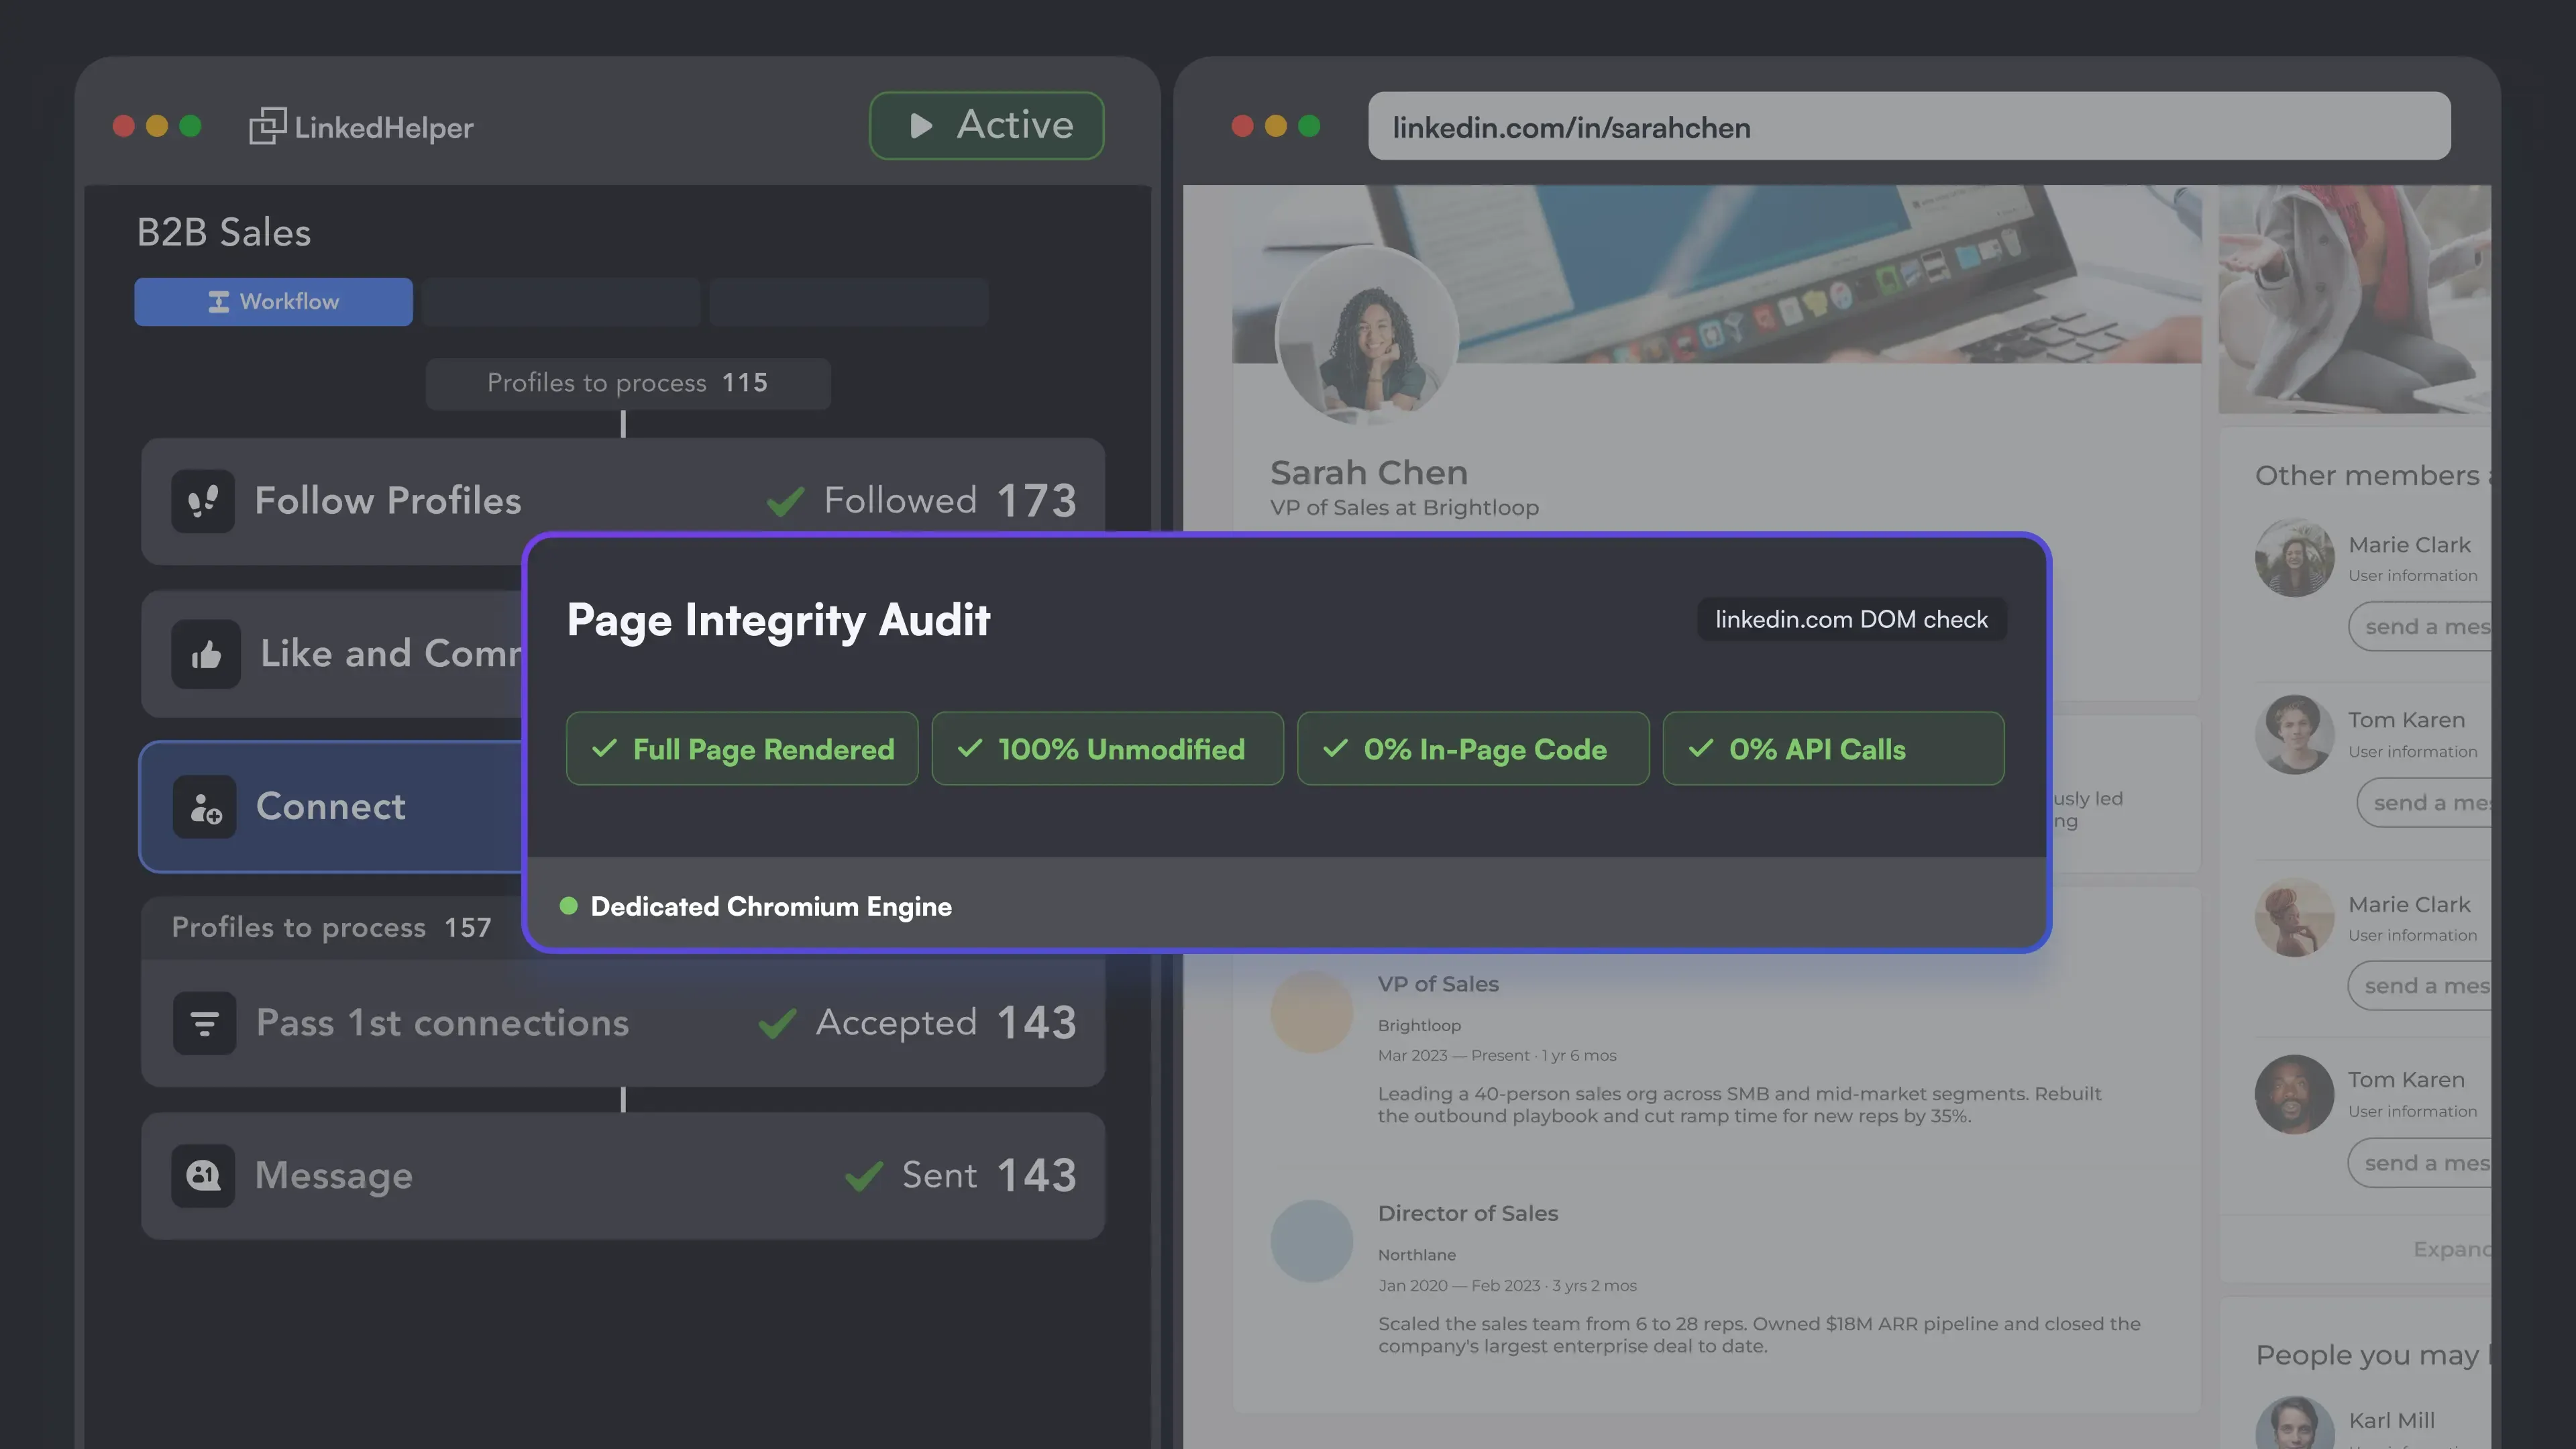
Task: Open the second blank tab beside Workflow
Action: pyautogui.click(x=562, y=302)
